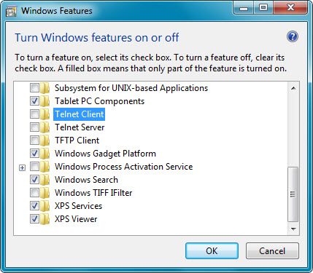Click folder icon next to Windows Search
Image resolution: width=313 pixels, height=273 pixels.
coord(45,180)
